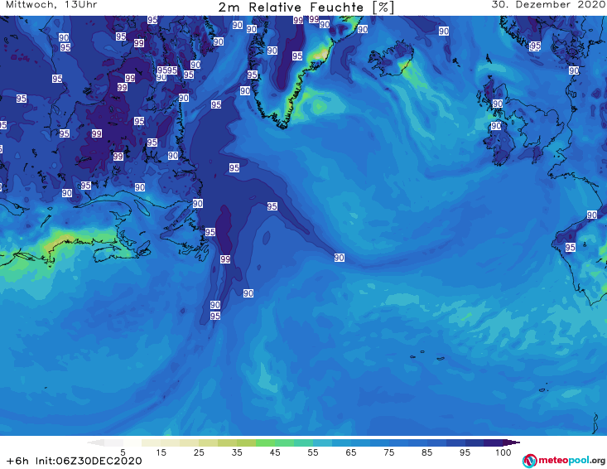Click the overlapping "9595" contour label
The width and height of the screenshot is (607, 469).
[167, 70]
